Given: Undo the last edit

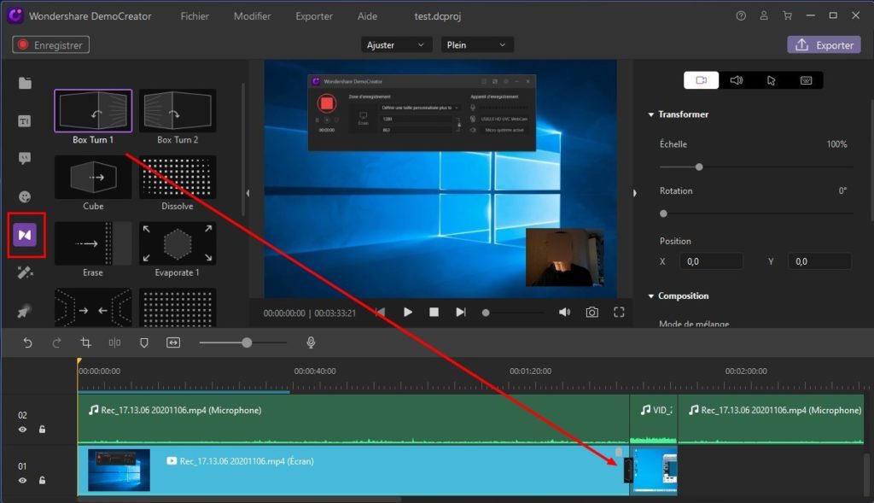Looking at the screenshot, I should coord(27,342).
